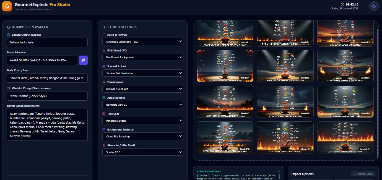Select the Model 8 generated image

285,102
